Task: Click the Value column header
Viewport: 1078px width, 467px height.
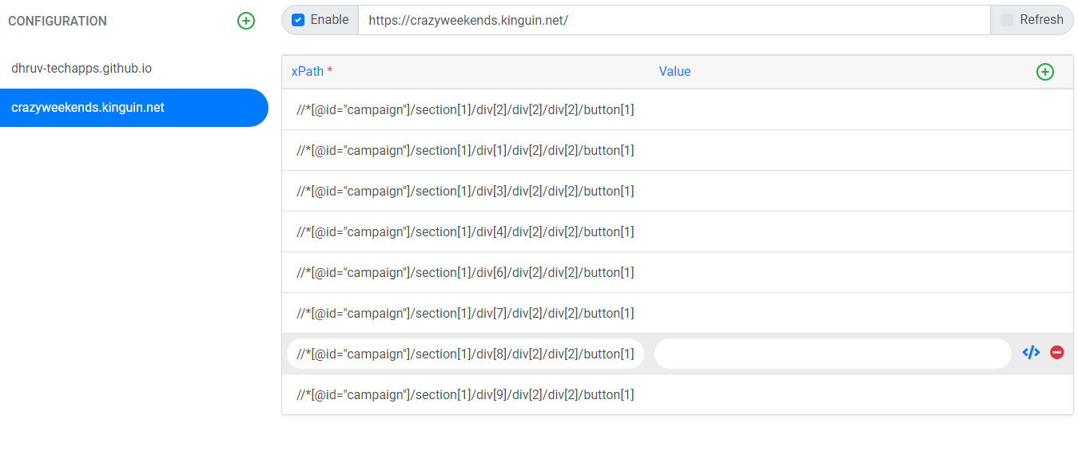Action: (674, 72)
